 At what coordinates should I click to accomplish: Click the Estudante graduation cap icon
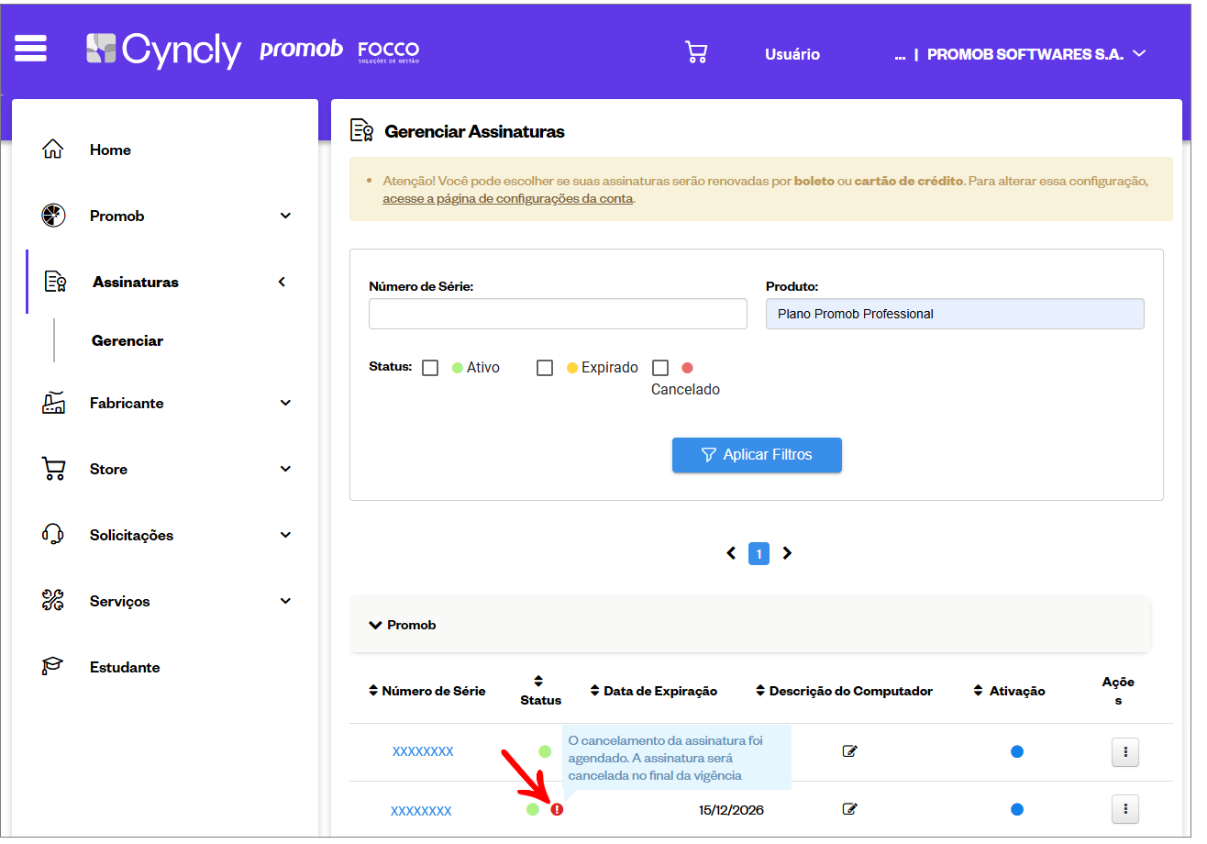53,667
